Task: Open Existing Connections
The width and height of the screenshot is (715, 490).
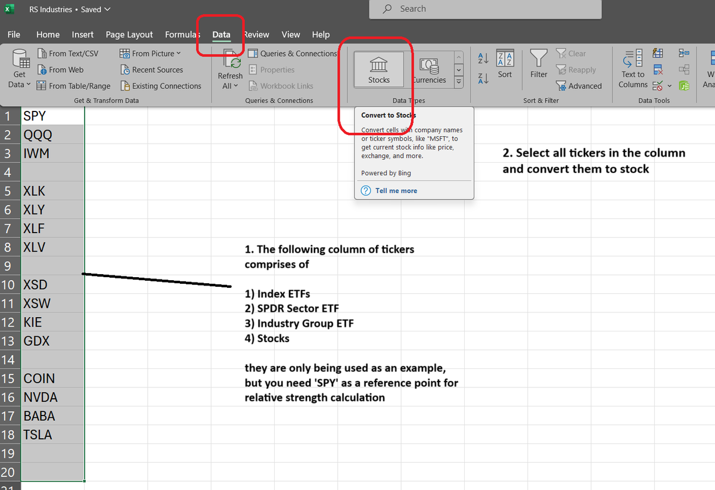Action: coord(161,86)
